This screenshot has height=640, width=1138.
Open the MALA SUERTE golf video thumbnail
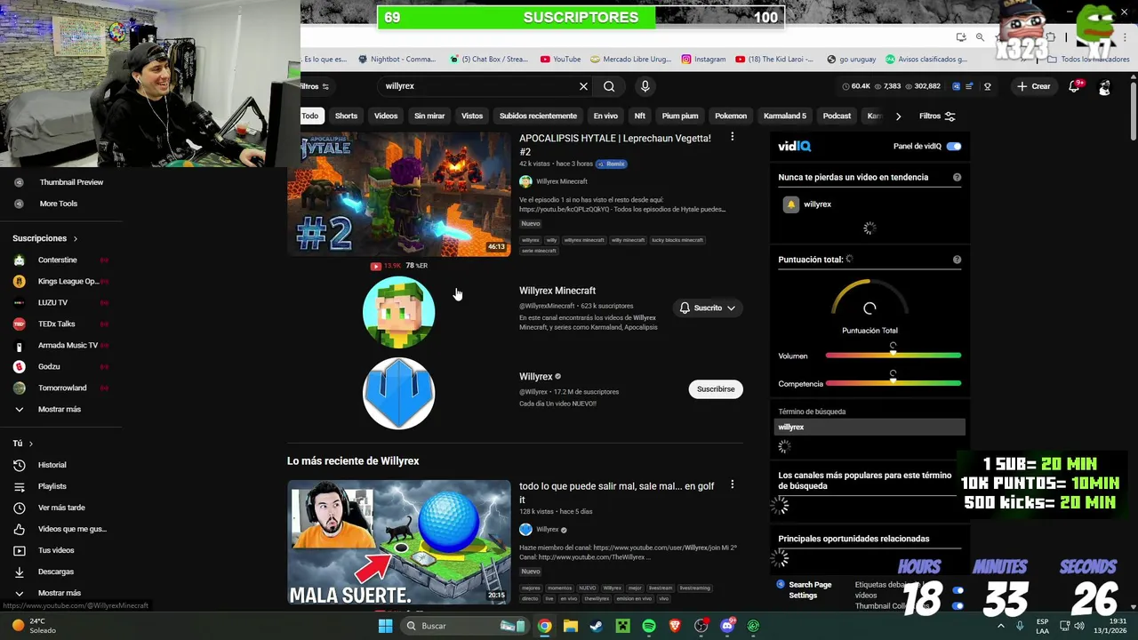click(398, 542)
